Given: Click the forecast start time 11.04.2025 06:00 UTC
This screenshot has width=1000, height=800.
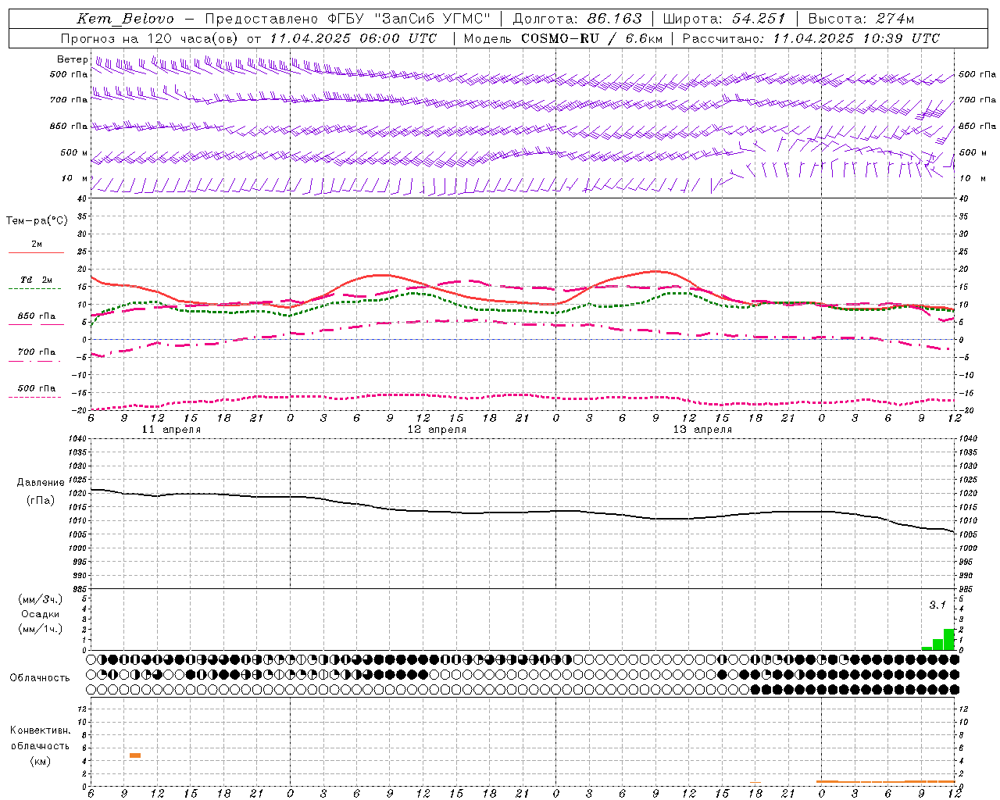Looking at the screenshot, I should pyautogui.click(x=353, y=38).
